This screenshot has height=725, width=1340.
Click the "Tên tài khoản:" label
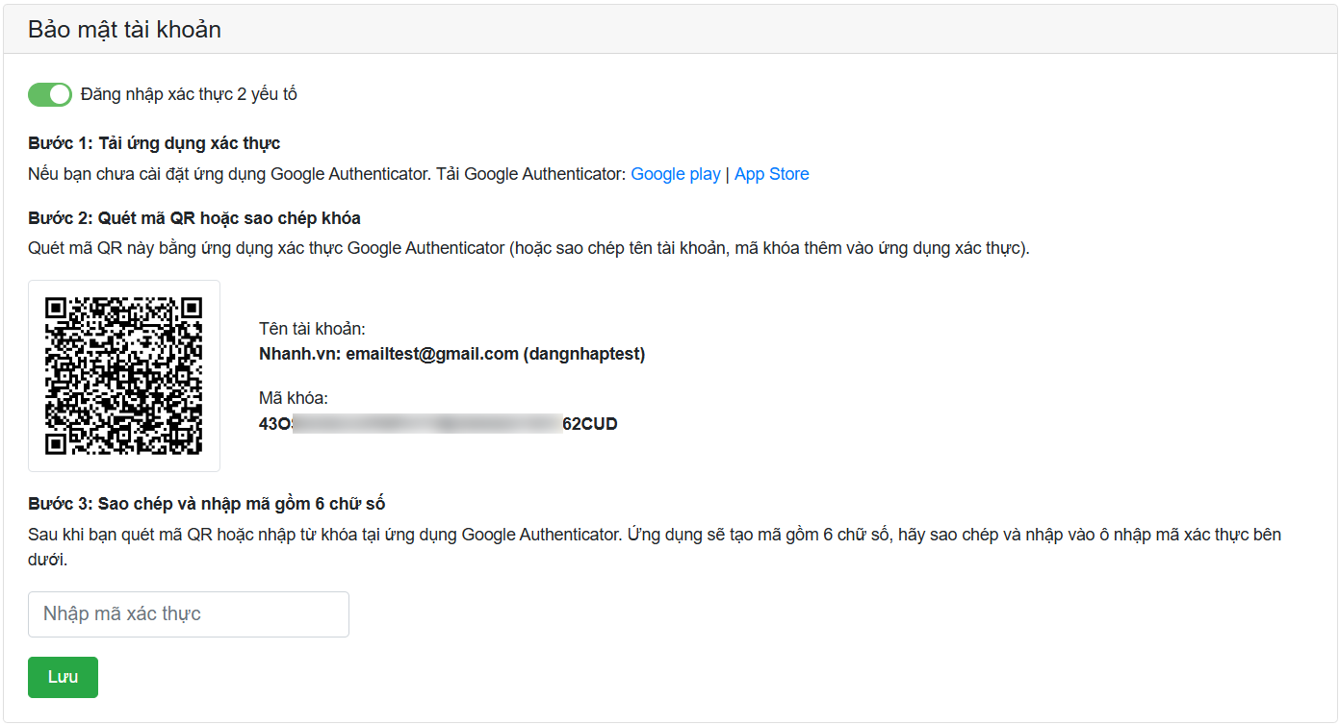312,329
